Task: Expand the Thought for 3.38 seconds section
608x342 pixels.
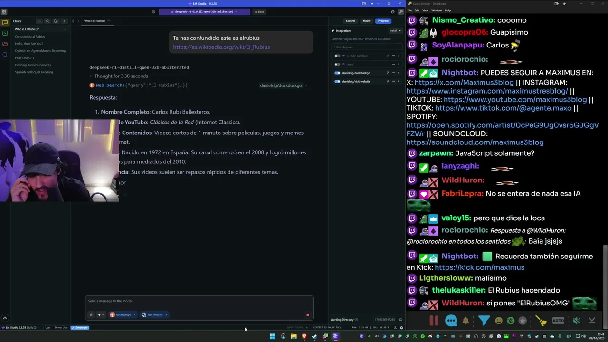Action: [119, 76]
